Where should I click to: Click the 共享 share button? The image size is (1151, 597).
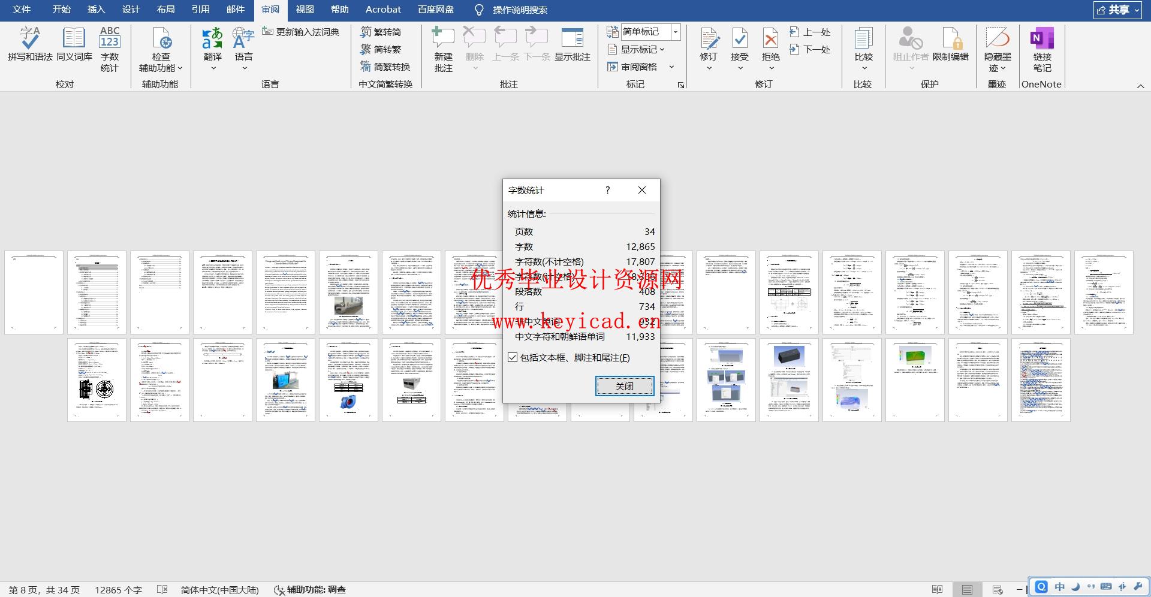1117,10
